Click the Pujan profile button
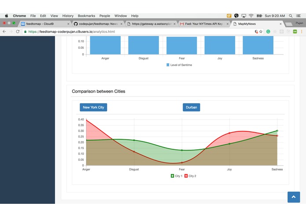The image size is (306, 217). pos(299,23)
